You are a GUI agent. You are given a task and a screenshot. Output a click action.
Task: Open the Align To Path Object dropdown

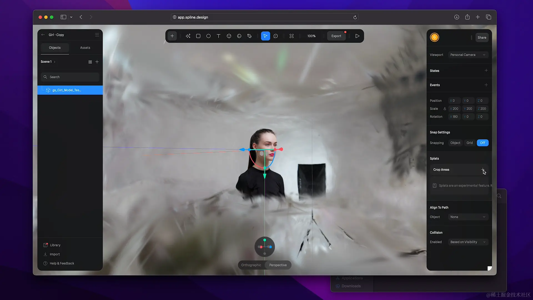tap(468, 217)
